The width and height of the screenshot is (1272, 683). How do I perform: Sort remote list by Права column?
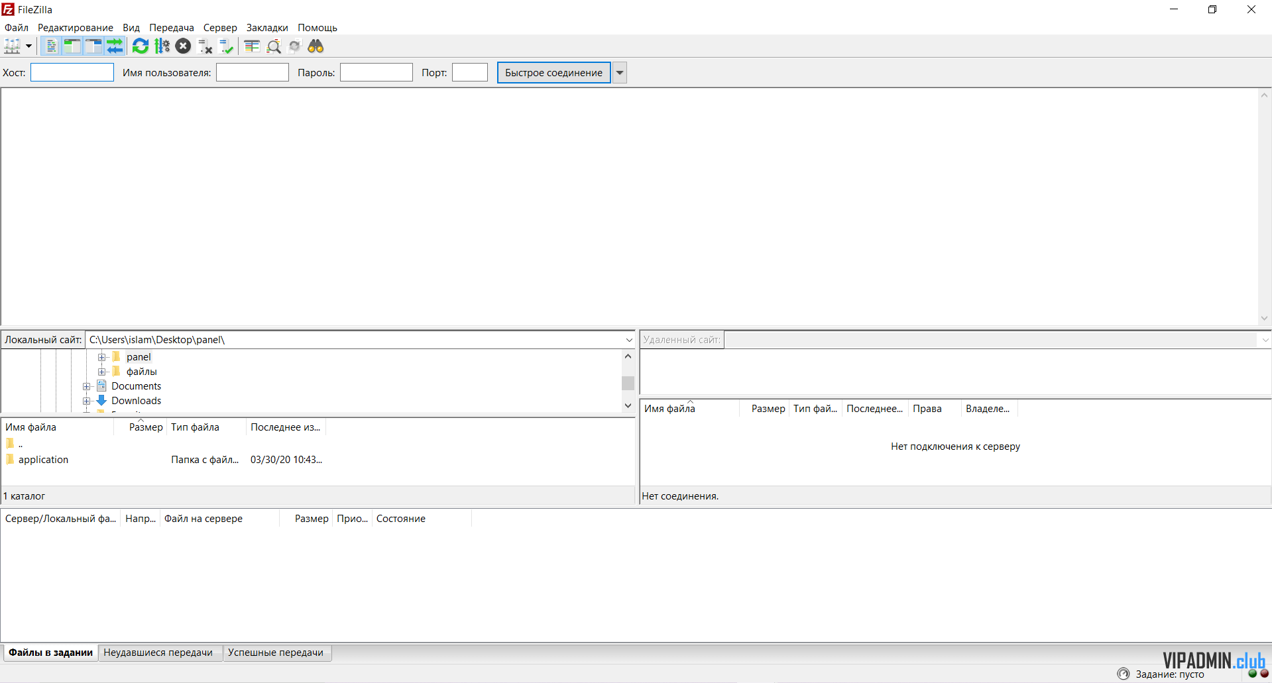click(935, 409)
